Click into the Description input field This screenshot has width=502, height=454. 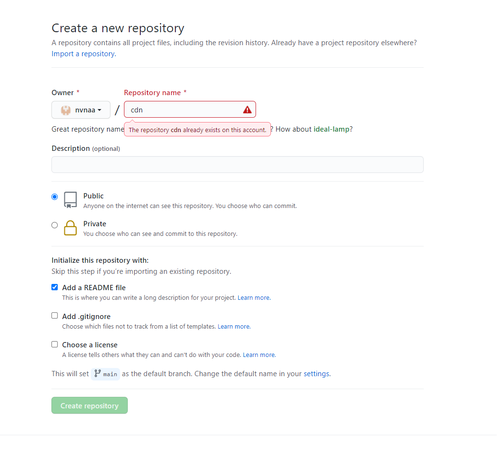pos(237,164)
